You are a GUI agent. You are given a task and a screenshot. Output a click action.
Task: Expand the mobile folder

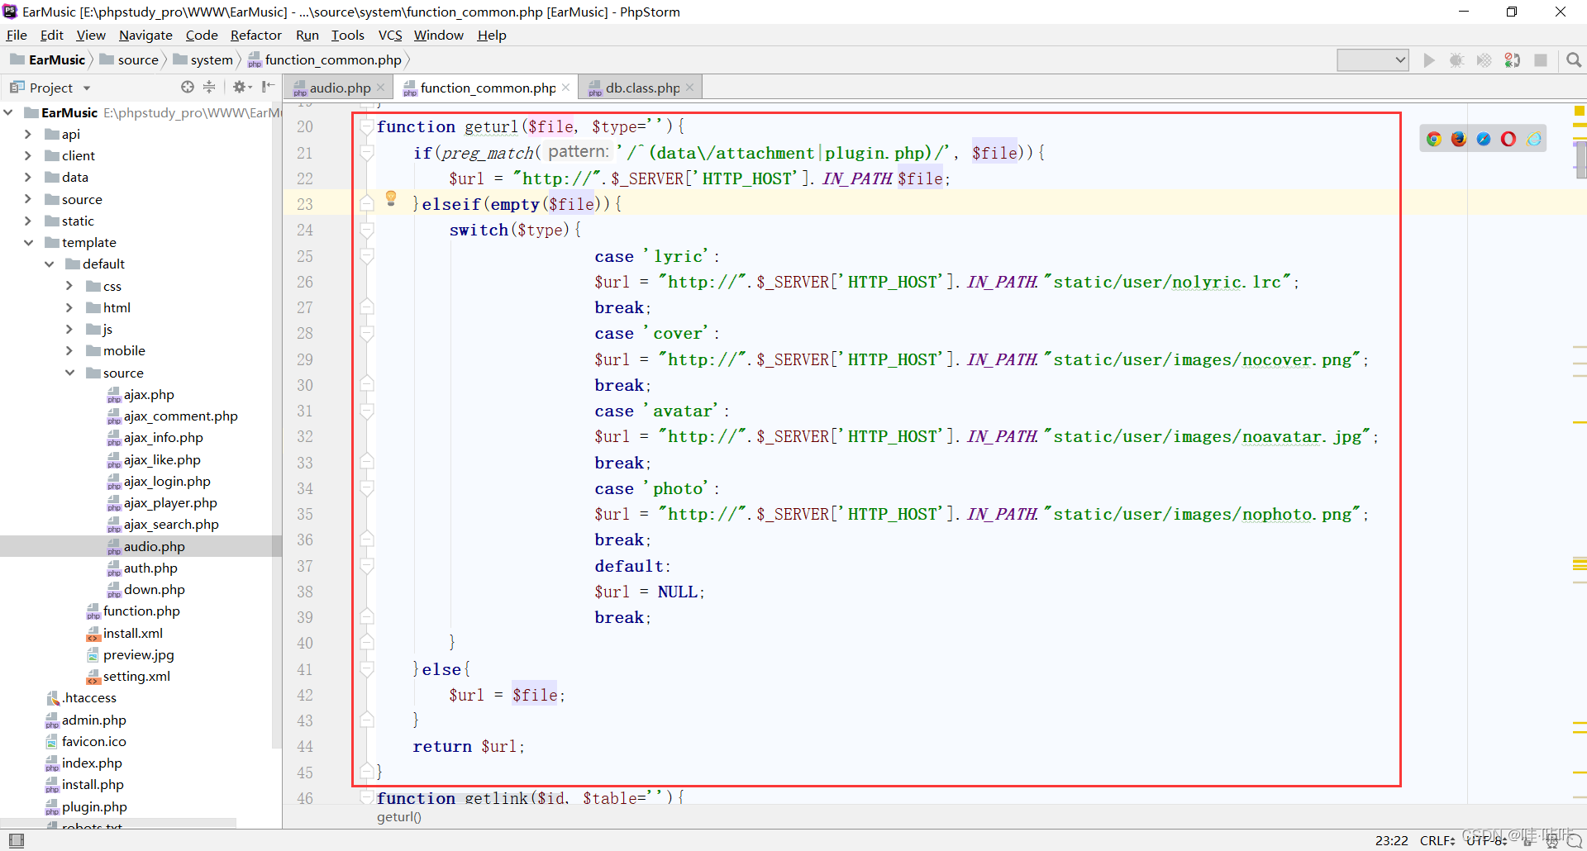pos(69,350)
